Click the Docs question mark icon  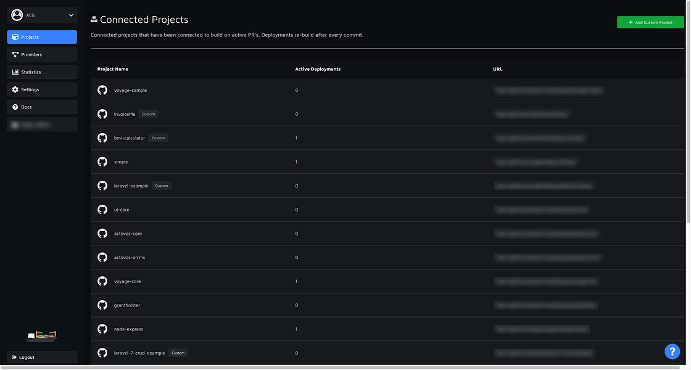pyautogui.click(x=15, y=107)
